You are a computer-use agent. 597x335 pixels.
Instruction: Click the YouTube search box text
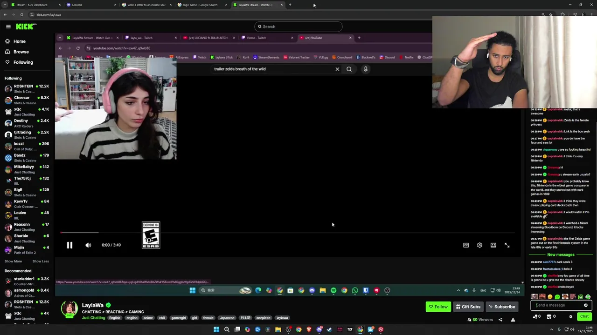click(240, 69)
